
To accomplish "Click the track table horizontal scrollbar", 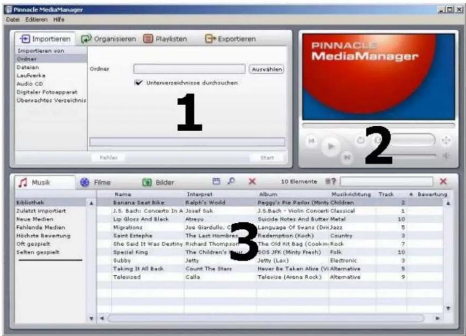I will point(266,318).
